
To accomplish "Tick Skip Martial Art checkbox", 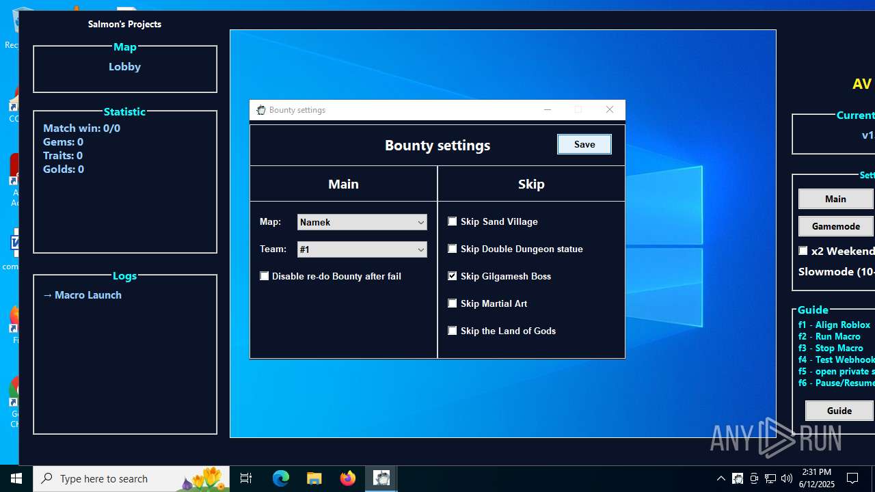I will 453,303.
